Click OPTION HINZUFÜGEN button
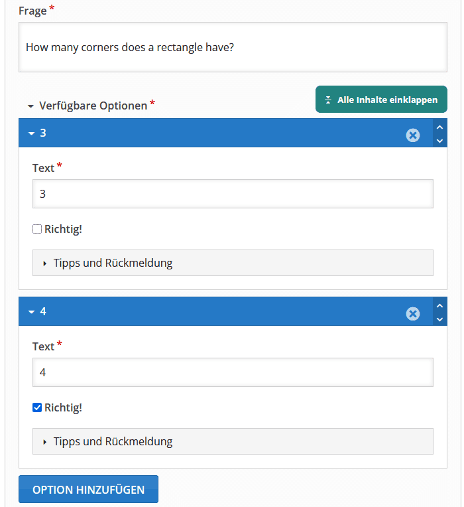 [88, 489]
